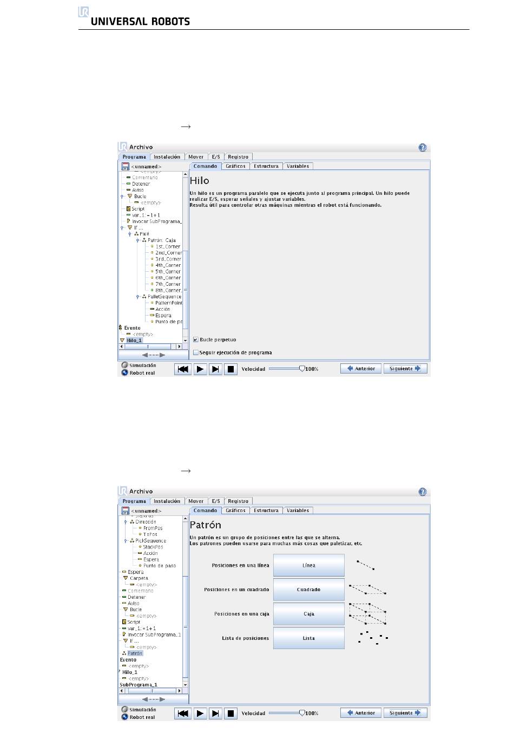
Task: Open the E/S tab in Patrón screen
Action: (x=216, y=501)
